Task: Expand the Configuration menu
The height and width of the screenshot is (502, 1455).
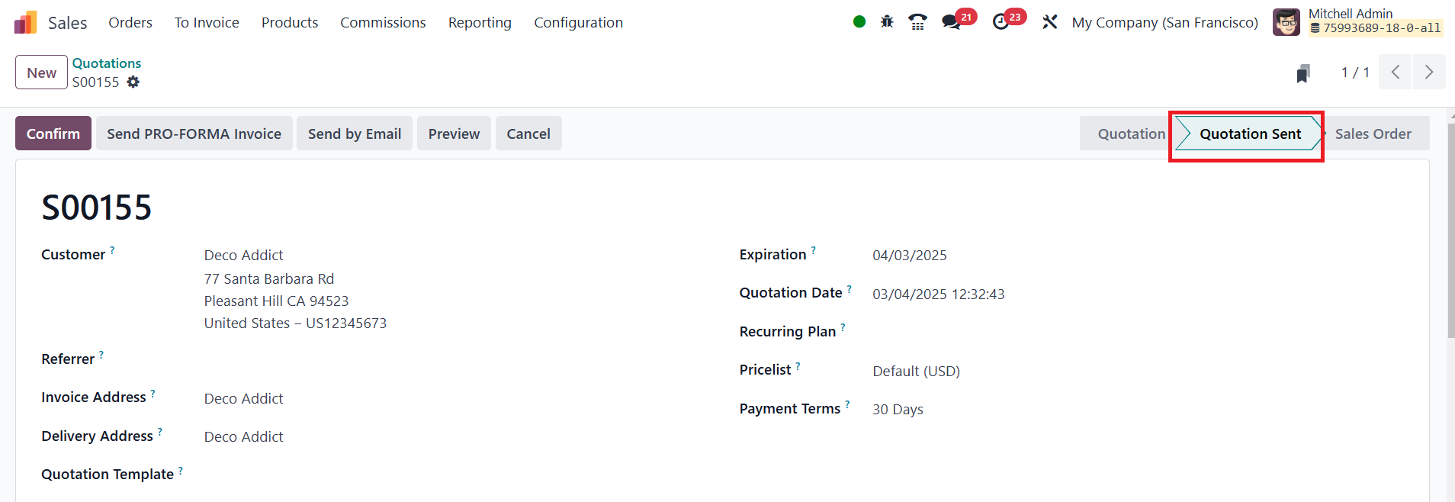Action: (x=578, y=23)
